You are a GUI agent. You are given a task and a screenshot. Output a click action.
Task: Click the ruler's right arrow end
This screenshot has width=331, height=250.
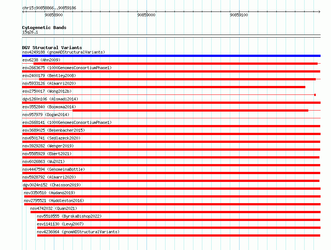(x=319, y=12)
